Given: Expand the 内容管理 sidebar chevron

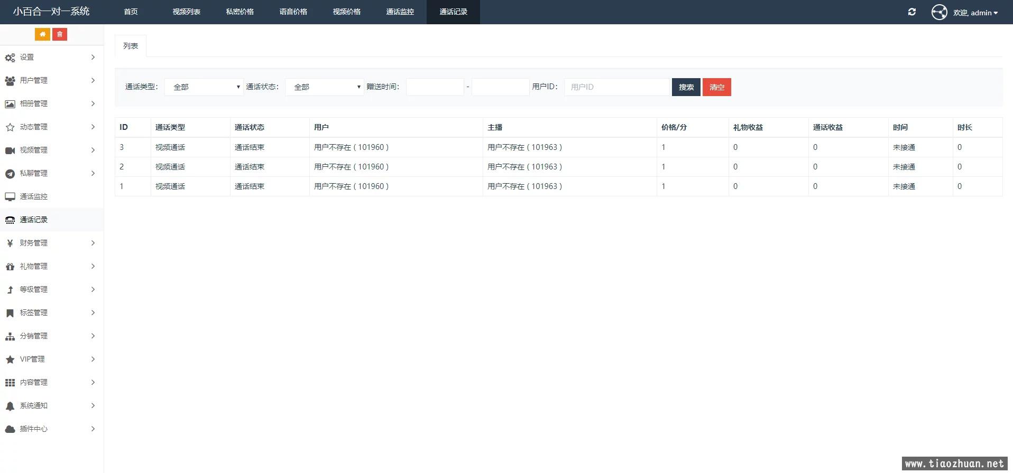Looking at the screenshot, I should click(93, 382).
